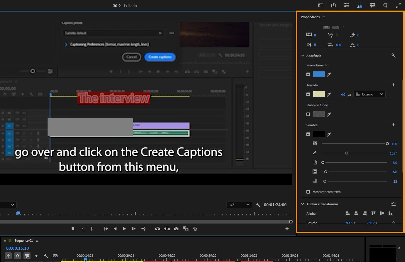Click the Lift button
Viewport: 405px width, 262px height.
click(x=157, y=229)
